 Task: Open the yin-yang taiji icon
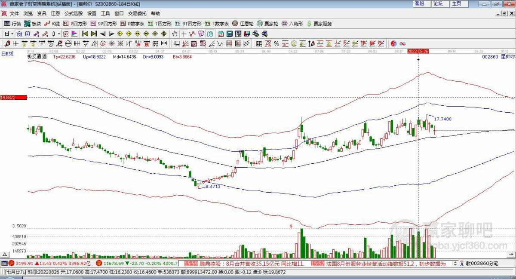pyautogui.click(x=393, y=43)
